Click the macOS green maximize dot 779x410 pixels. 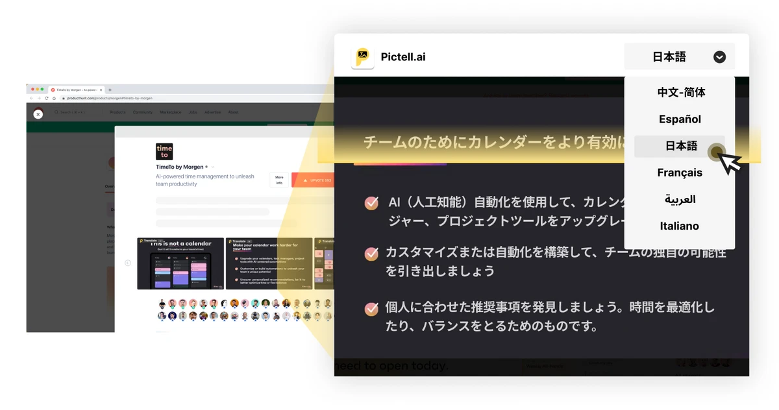42,89
